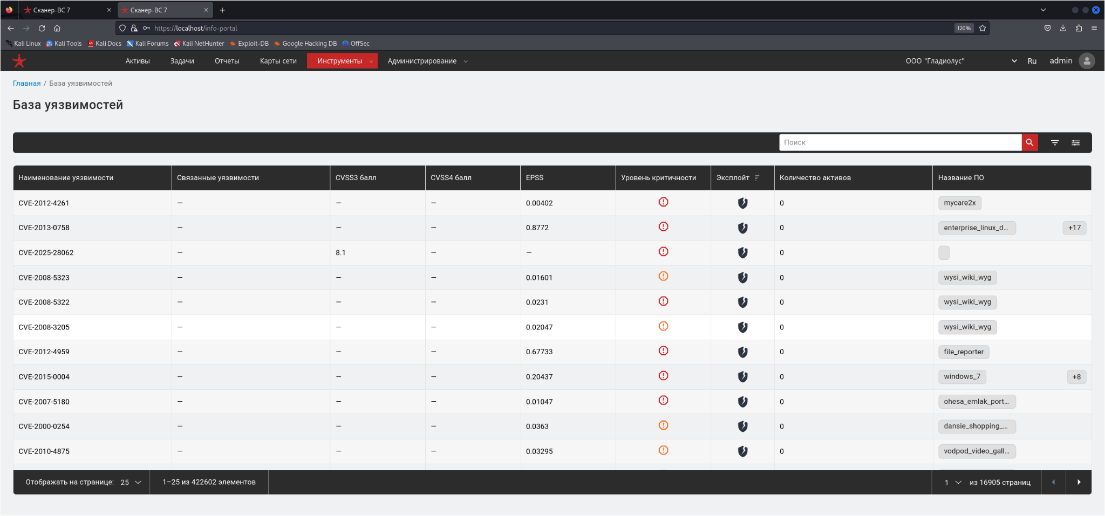Click exploit shield icon for CVE-2013-0758
This screenshot has width=1105, height=516.
(742, 228)
